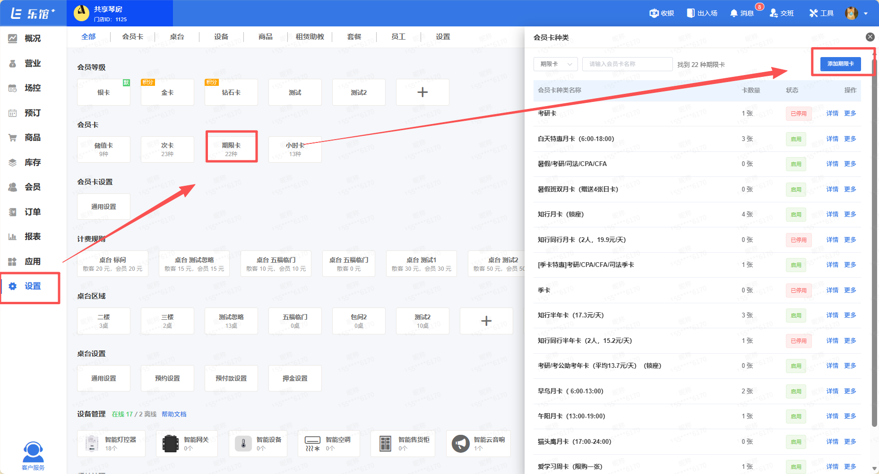Open the 工具 tools icon
Image resolution: width=879 pixels, height=474 pixels.
click(x=813, y=13)
